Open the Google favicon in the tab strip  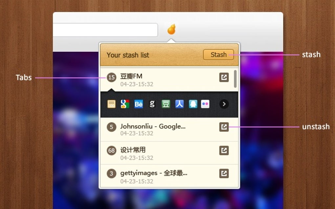125,104
